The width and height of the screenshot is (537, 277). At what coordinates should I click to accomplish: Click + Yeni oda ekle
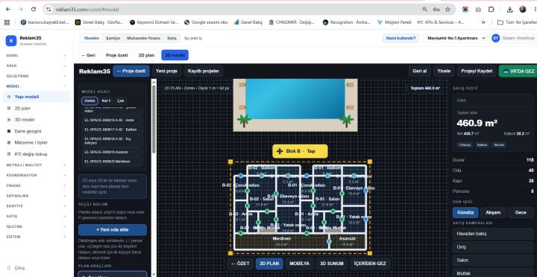point(113,230)
